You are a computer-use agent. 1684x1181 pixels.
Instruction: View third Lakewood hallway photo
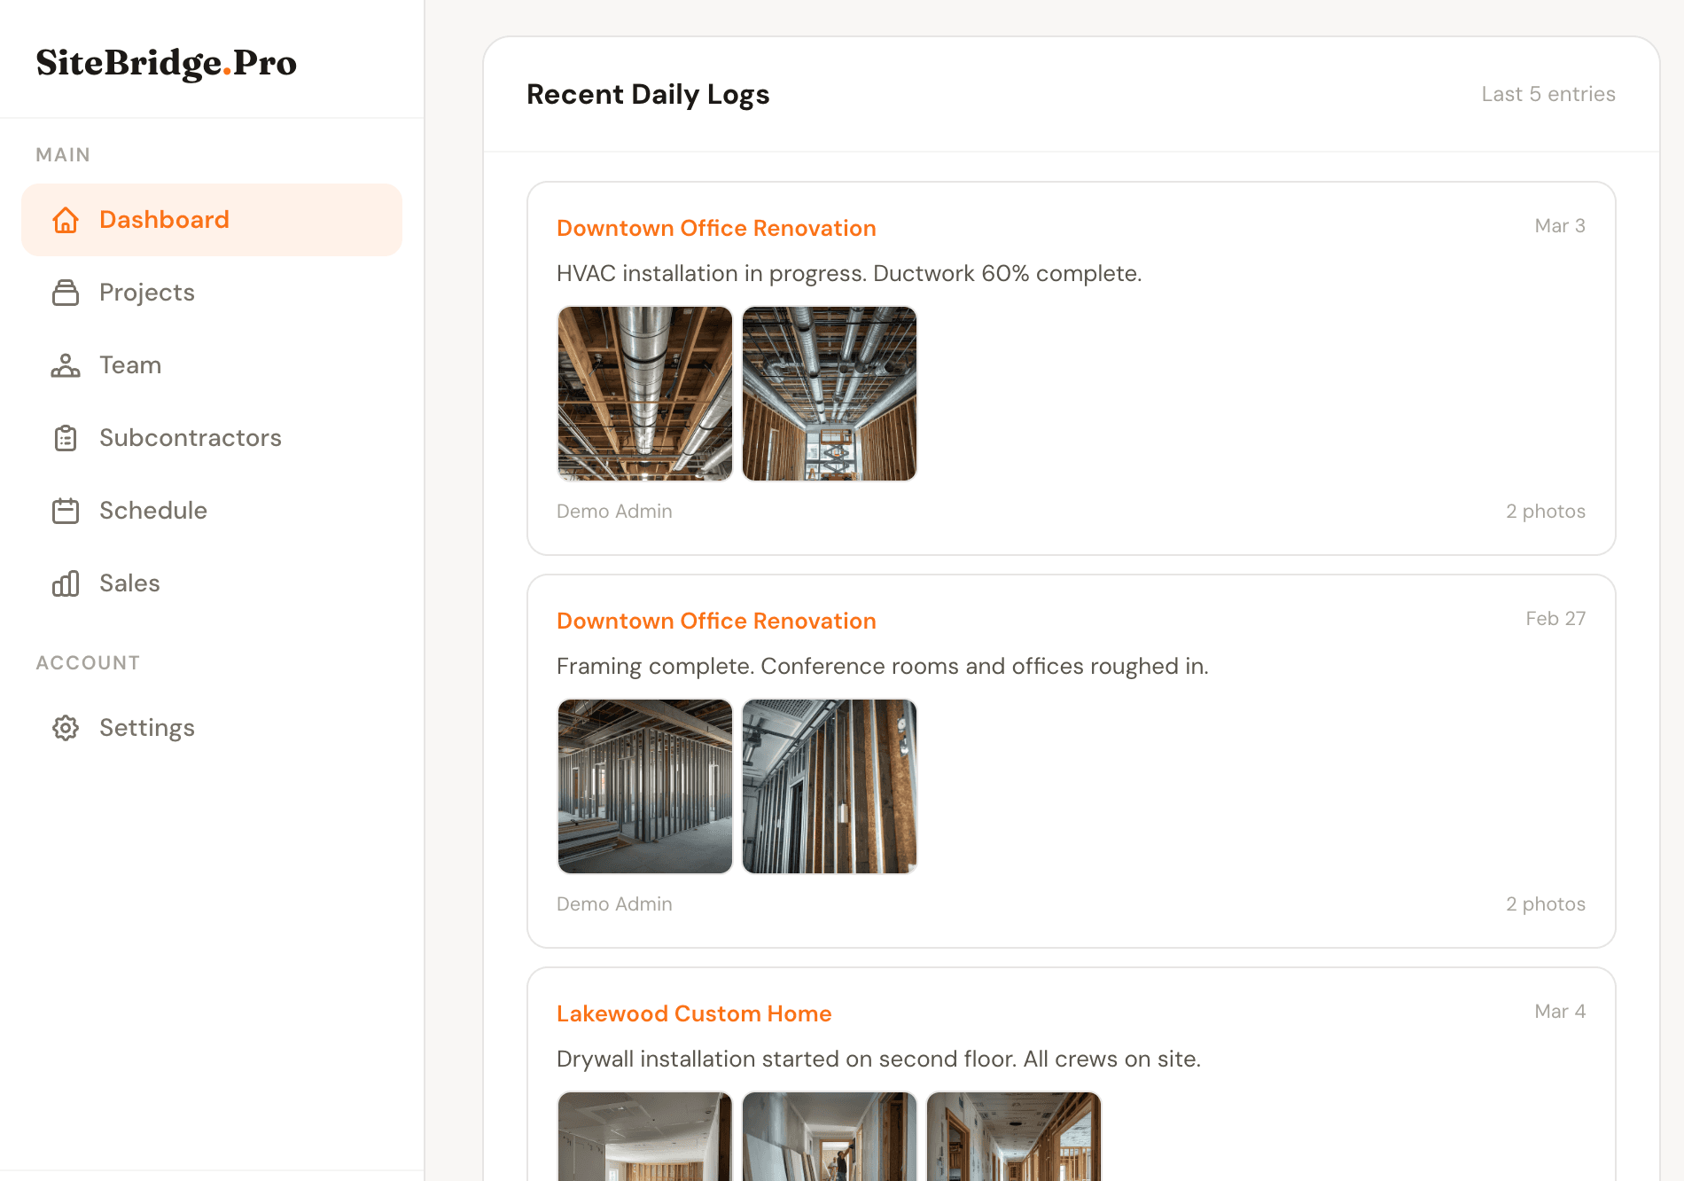pyautogui.click(x=1014, y=1137)
